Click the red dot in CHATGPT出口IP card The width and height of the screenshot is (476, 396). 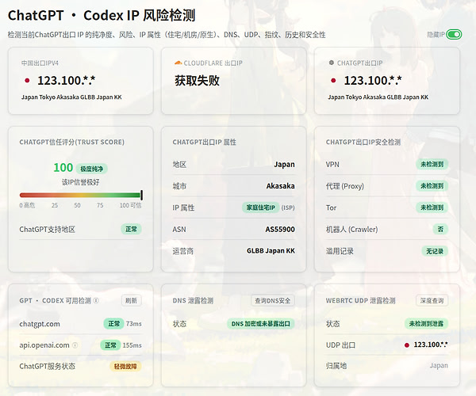coord(333,81)
